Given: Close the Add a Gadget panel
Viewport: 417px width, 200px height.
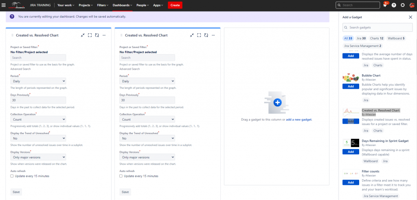Looking at the screenshot, I should pos(410,17).
